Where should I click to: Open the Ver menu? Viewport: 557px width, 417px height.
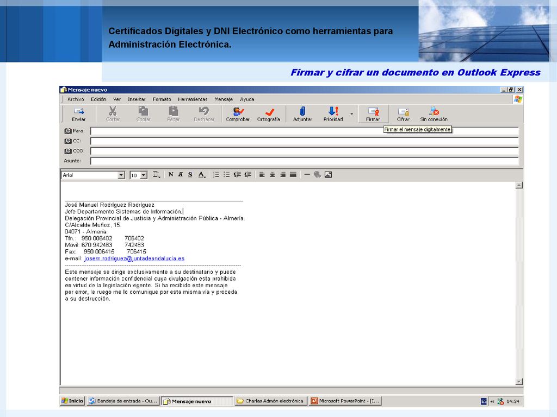(x=117, y=99)
